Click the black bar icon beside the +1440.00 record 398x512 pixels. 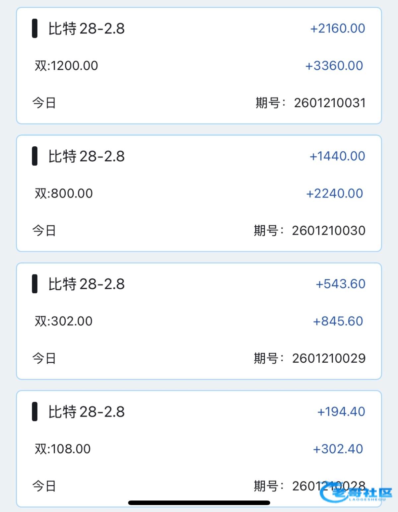tap(34, 156)
